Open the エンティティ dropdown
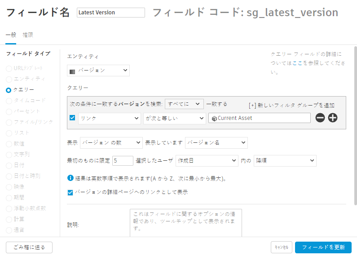Viewport: 357px width, 256px height. [98, 71]
